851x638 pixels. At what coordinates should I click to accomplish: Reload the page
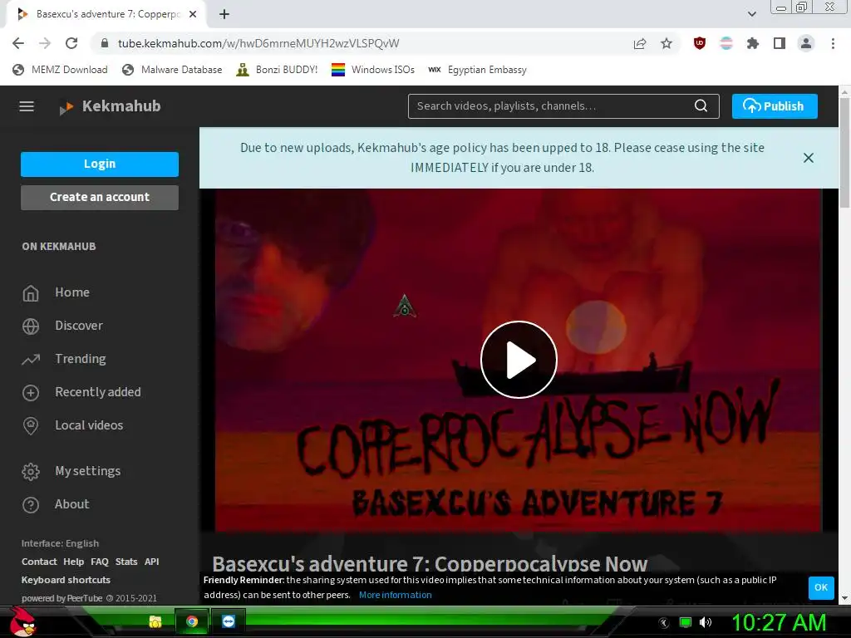pyautogui.click(x=71, y=43)
